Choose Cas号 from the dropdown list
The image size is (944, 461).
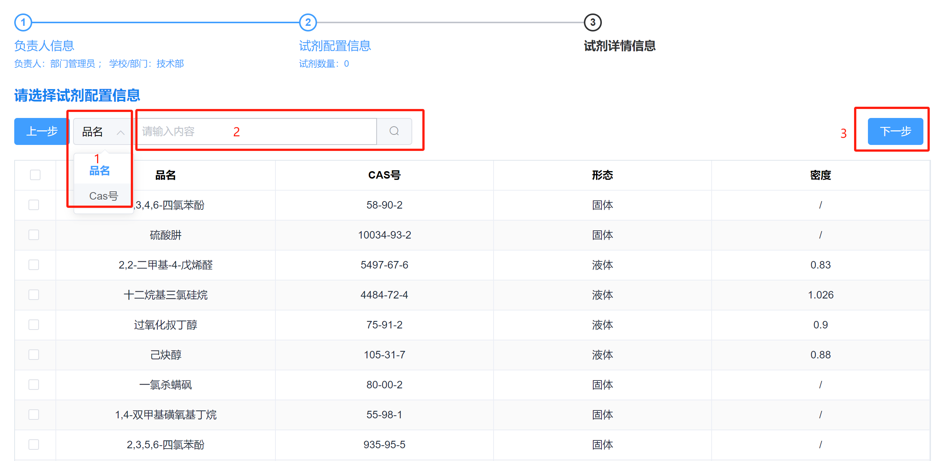point(103,196)
